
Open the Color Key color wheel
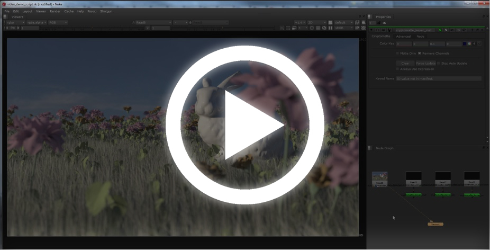click(x=469, y=44)
